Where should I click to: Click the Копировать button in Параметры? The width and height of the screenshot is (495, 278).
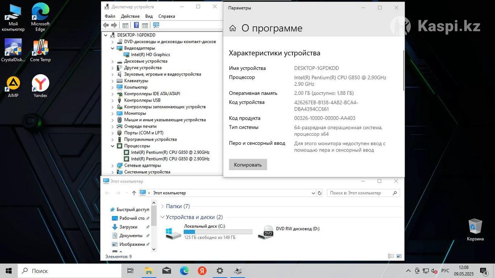pyautogui.click(x=248, y=165)
